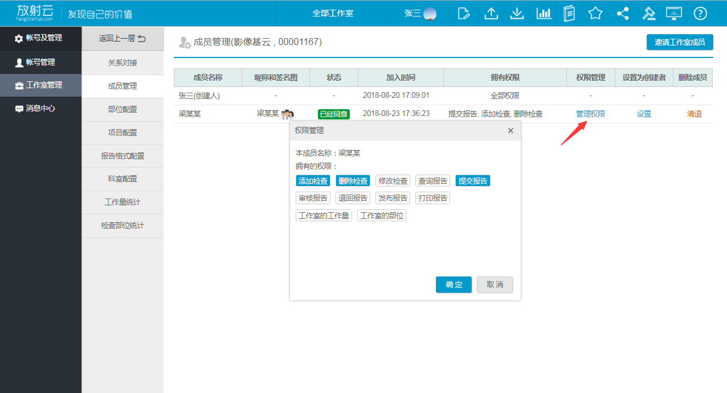Click the gavel icon in header

point(648,13)
